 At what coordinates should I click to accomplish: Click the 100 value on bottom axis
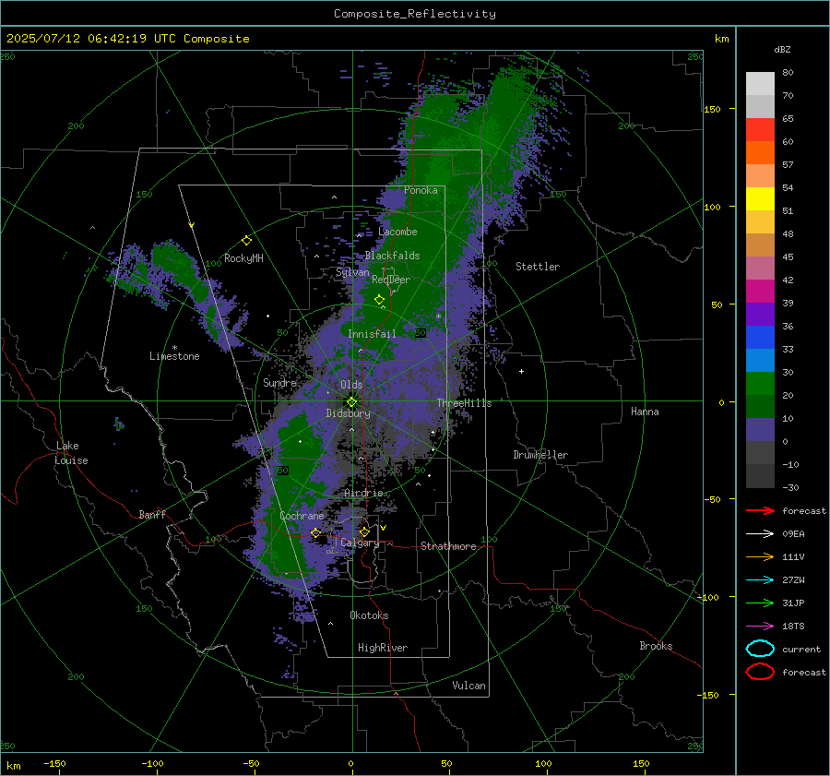click(x=543, y=764)
